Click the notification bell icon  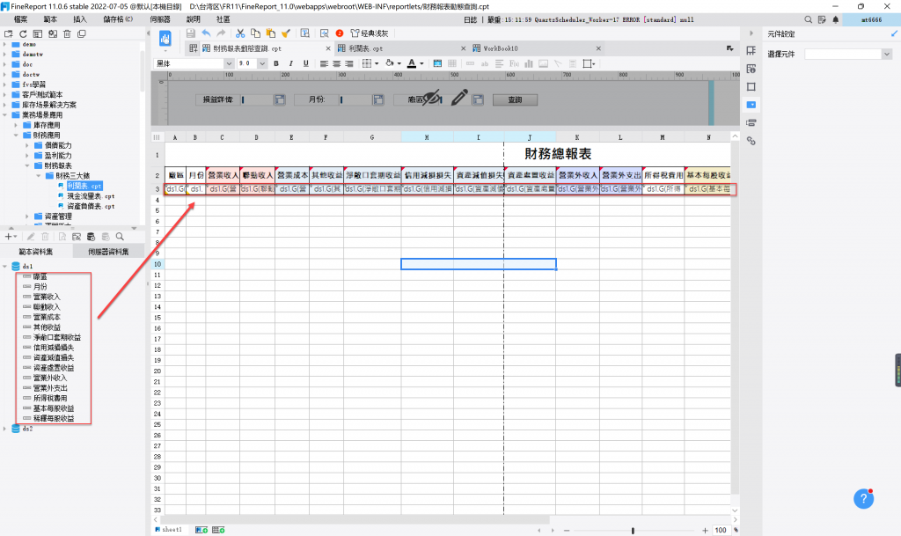coord(836,19)
